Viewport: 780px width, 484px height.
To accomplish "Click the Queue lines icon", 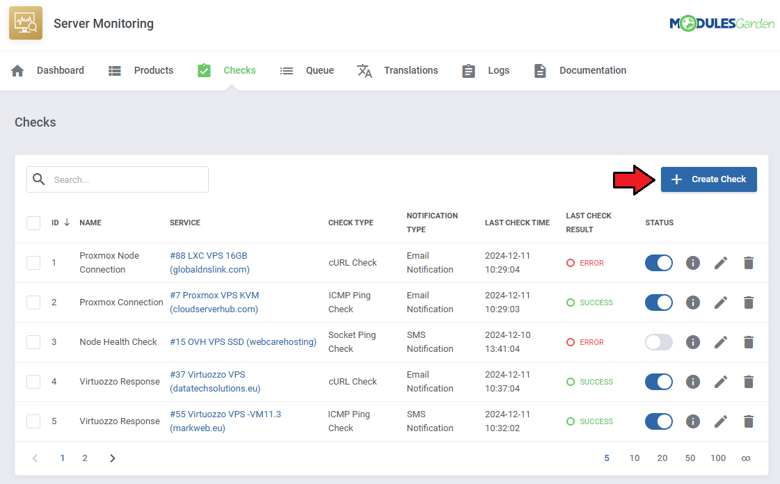I will click(x=287, y=70).
